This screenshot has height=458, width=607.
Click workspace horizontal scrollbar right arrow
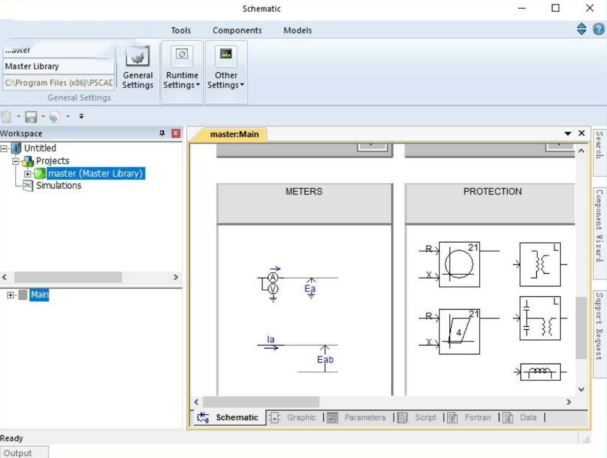[x=175, y=277]
